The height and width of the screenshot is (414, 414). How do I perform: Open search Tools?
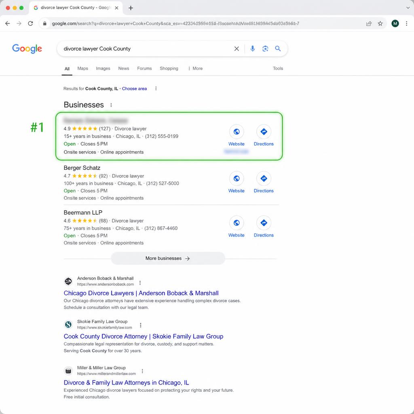[278, 68]
